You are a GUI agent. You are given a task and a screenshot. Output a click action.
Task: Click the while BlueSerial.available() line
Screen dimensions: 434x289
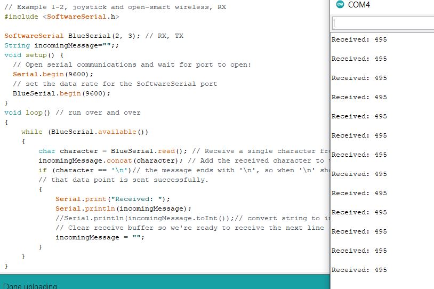pyautogui.click(x=84, y=132)
